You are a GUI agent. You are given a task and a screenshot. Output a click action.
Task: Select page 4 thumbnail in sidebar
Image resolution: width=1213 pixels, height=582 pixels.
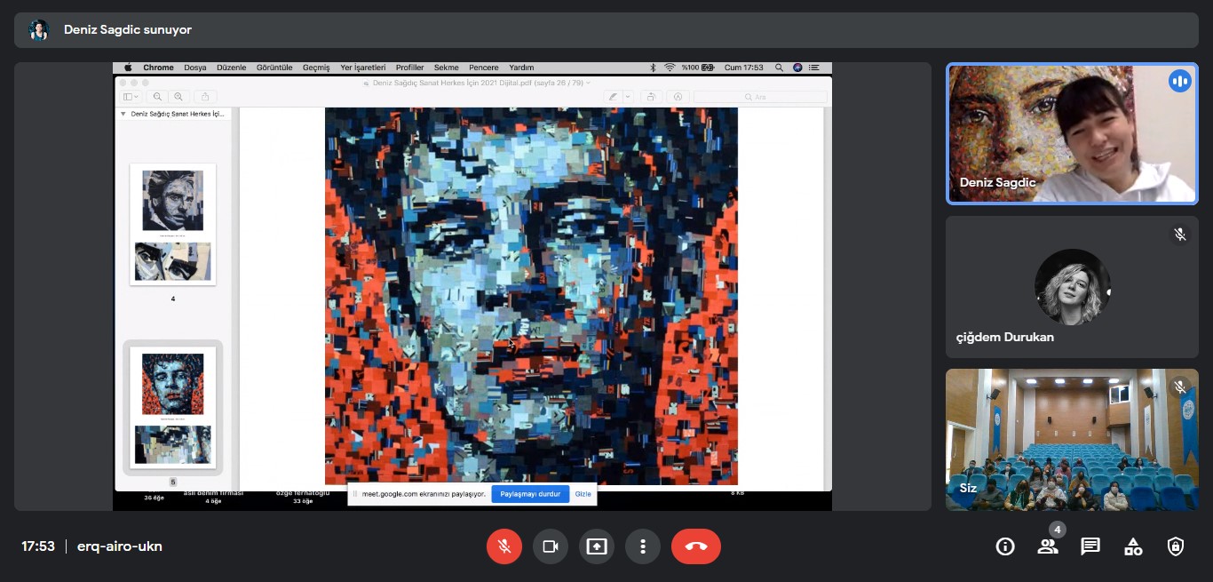[x=173, y=224]
